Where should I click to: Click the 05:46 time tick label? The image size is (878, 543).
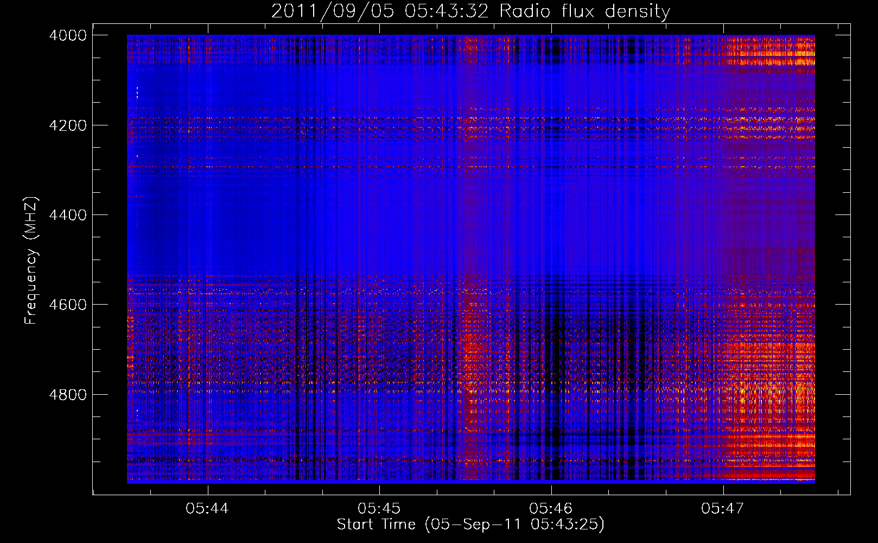click(551, 508)
